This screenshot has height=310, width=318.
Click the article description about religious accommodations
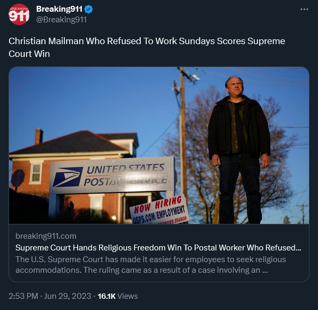(x=150, y=265)
